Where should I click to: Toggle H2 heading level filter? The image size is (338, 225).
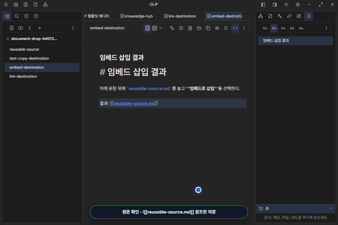(265, 28)
